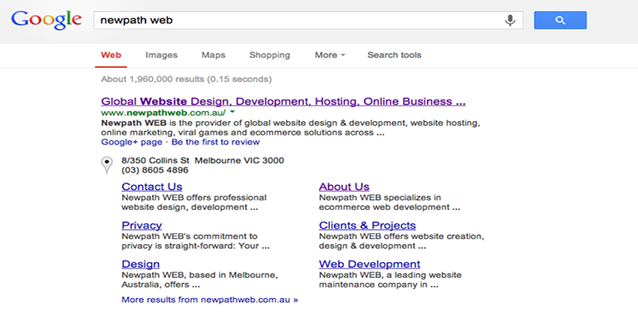The image size is (638, 312).
Task: Open the Privacy sitelink
Action: 141,225
